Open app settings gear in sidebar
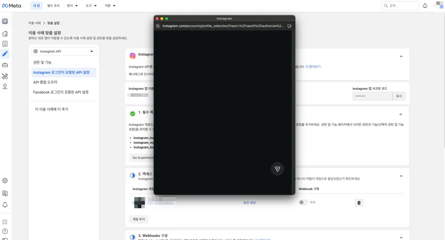The image size is (445, 240). (x=5, y=181)
